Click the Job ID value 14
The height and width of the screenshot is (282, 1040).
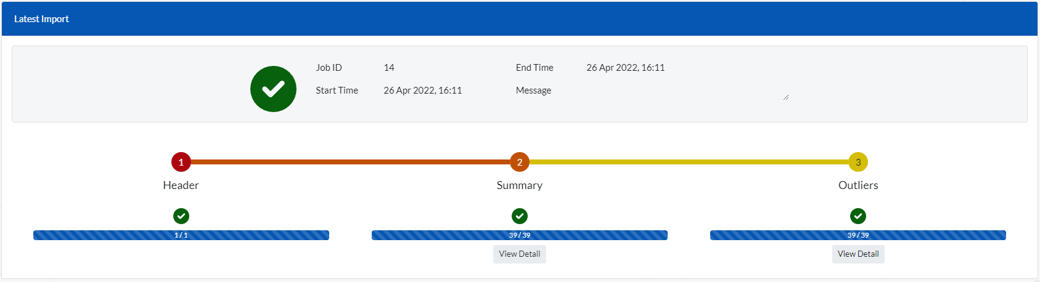(389, 68)
